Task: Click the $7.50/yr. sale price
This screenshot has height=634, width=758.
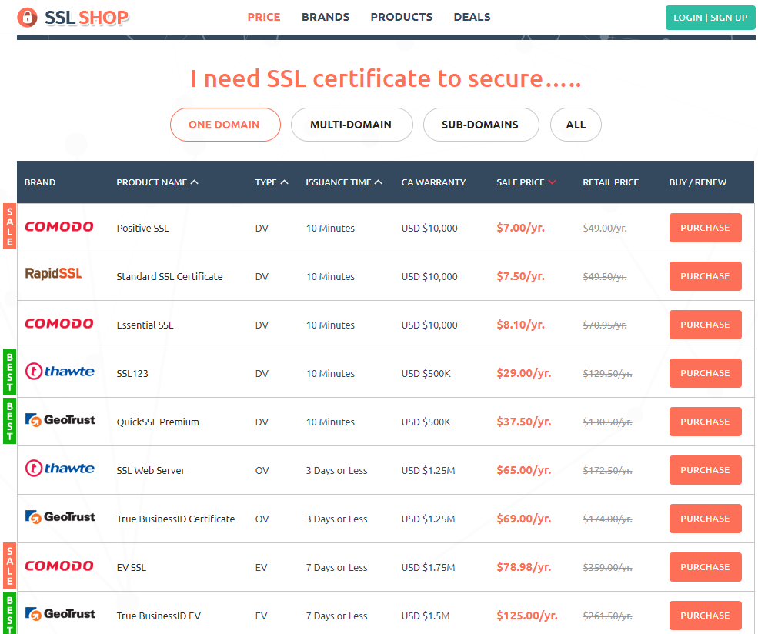Action: pyautogui.click(x=521, y=276)
